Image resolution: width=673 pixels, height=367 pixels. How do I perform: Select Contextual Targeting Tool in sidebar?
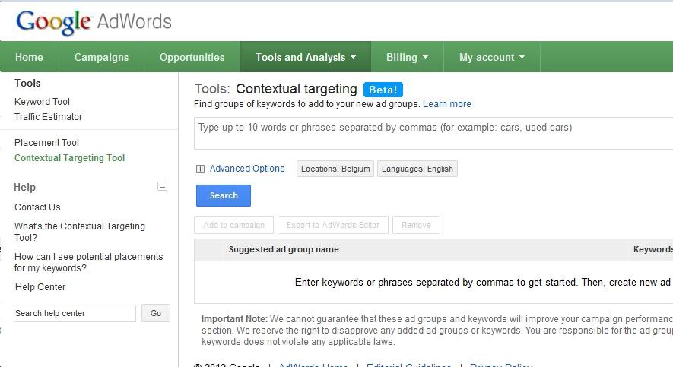69,158
